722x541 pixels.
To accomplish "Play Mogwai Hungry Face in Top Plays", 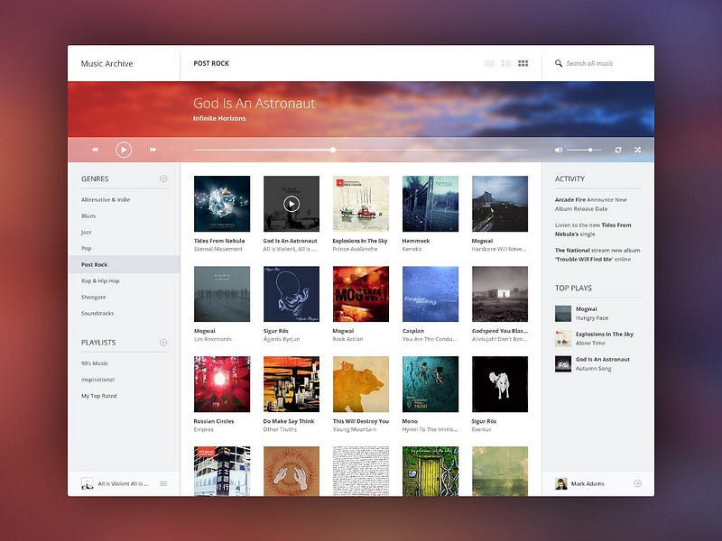I will 582,313.
